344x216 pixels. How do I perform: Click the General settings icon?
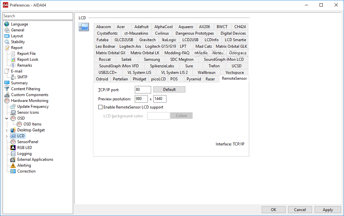7,30
